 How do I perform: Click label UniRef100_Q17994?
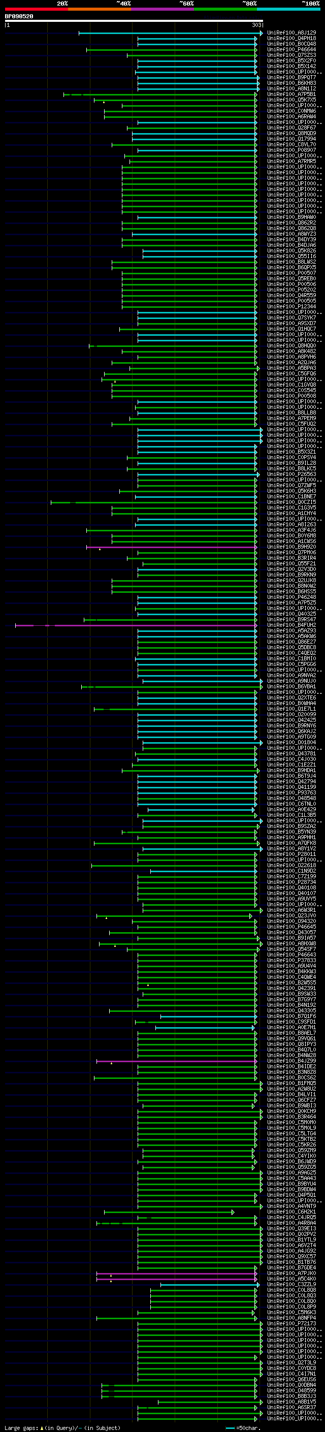click(291, 139)
